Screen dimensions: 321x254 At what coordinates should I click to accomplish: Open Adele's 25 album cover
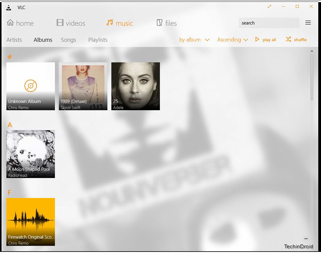click(136, 86)
